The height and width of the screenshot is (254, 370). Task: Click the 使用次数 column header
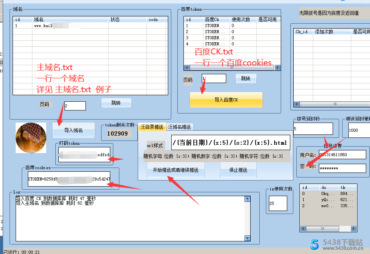[x=241, y=19]
